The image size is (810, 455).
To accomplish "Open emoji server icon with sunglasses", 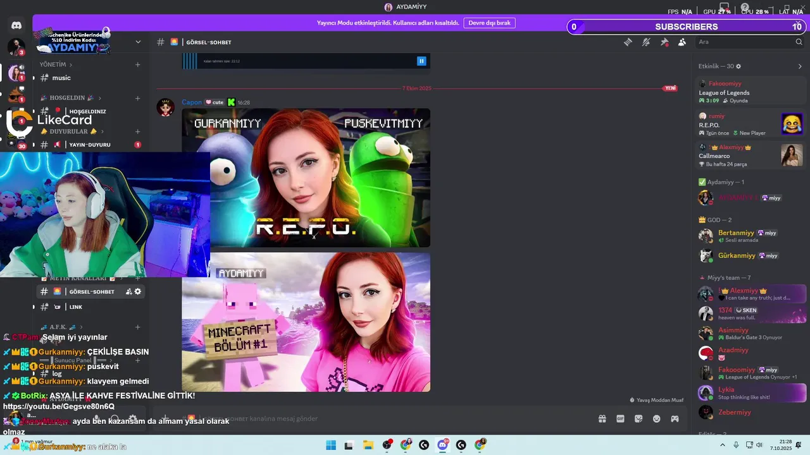I will [16, 95].
